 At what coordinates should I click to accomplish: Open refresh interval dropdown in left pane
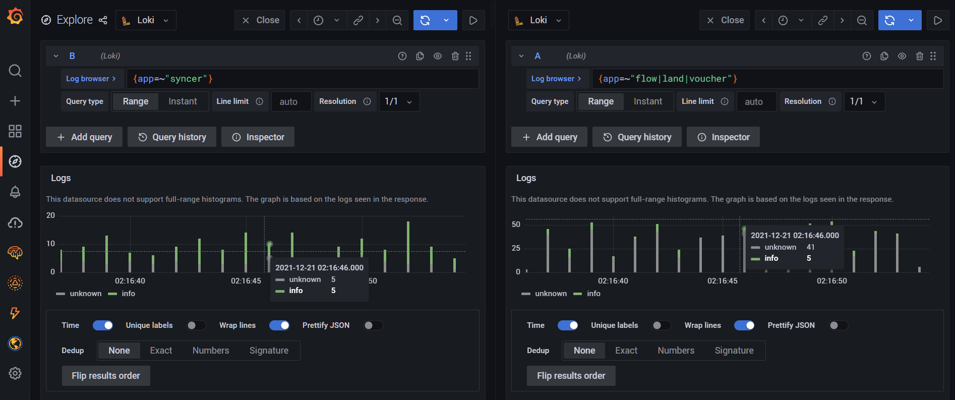(x=446, y=20)
